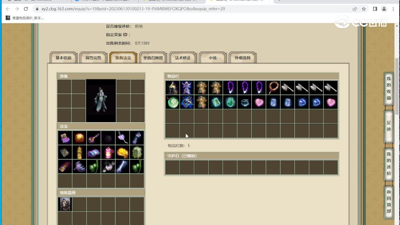The width and height of the screenshot is (400, 225).
Task: Select the dark green vortex treasure
Action: (x=108, y=138)
